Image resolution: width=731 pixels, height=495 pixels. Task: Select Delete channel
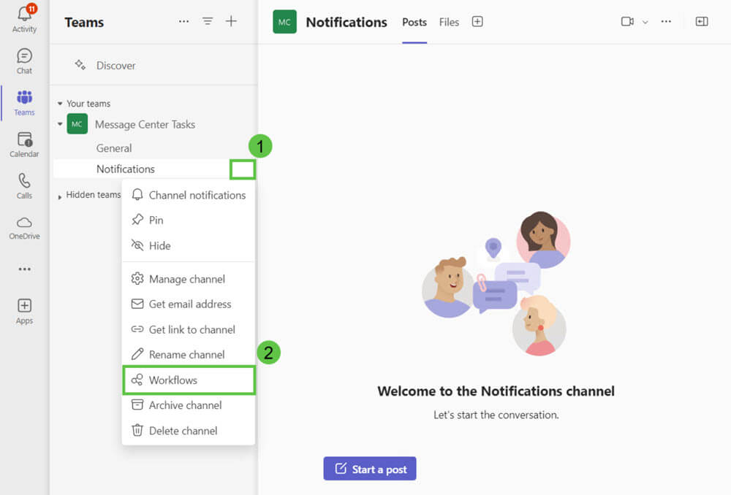pyautogui.click(x=189, y=431)
